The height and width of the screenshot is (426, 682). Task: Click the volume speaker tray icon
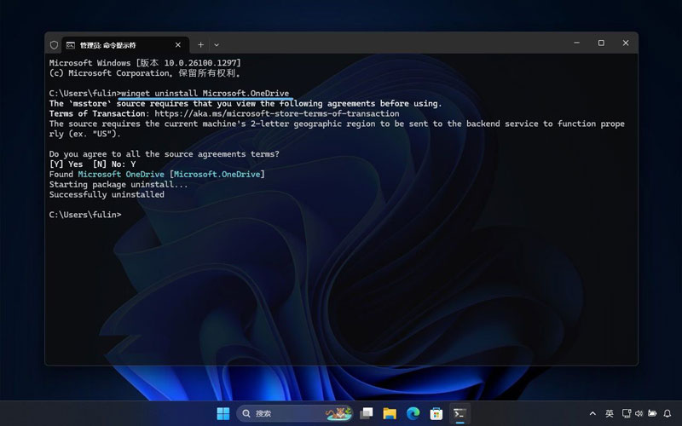(x=639, y=413)
